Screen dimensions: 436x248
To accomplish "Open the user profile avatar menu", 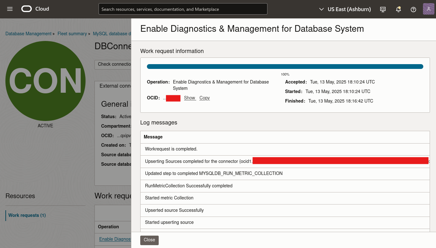I will 428,9.
